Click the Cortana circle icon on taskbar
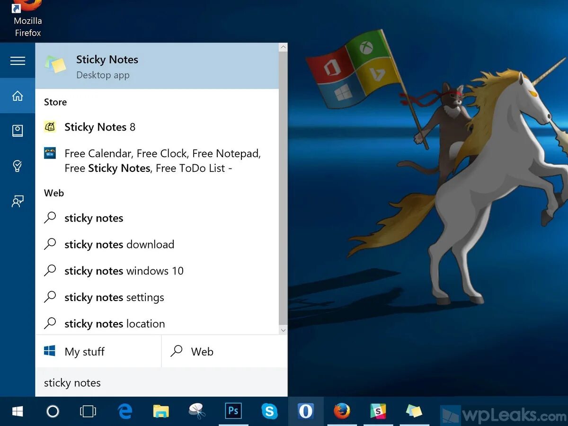 point(53,411)
